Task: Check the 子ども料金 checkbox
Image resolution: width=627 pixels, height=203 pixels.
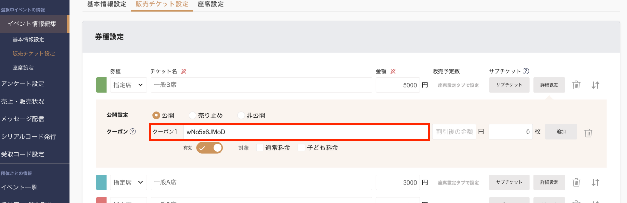Action: coord(301,148)
